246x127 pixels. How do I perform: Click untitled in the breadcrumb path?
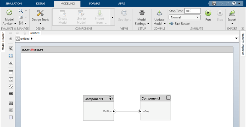pos(25,39)
